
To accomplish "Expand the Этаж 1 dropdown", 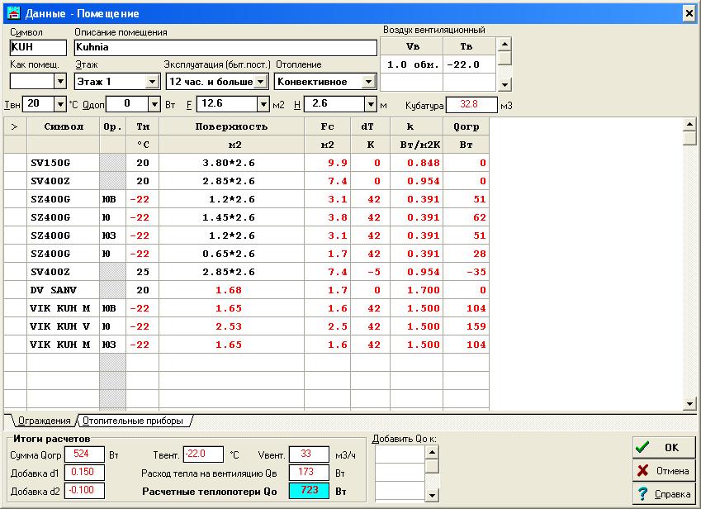I will (x=153, y=82).
